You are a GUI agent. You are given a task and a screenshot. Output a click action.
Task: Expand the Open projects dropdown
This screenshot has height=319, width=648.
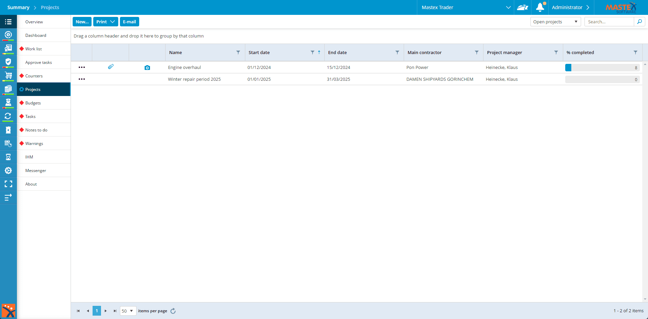(555, 22)
